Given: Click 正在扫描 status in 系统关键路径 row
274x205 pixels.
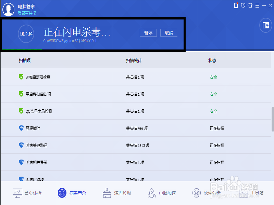Looking at the screenshot, I should (217, 146).
